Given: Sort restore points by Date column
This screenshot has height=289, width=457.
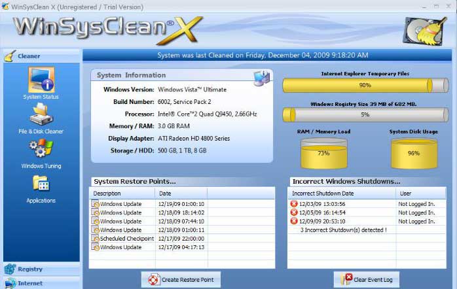Looking at the screenshot, I should (x=181, y=194).
